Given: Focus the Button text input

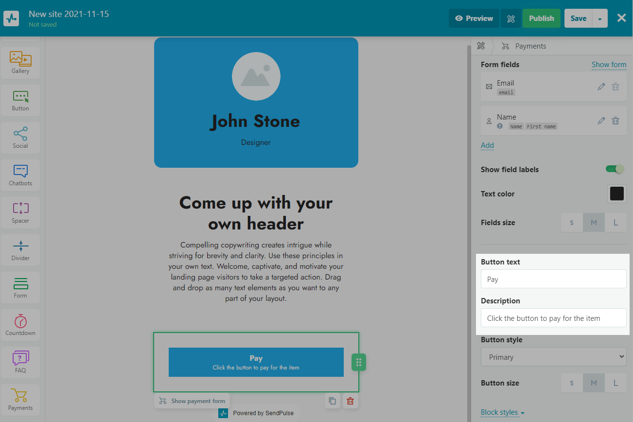Looking at the screenshot, I should pos(554,279).
